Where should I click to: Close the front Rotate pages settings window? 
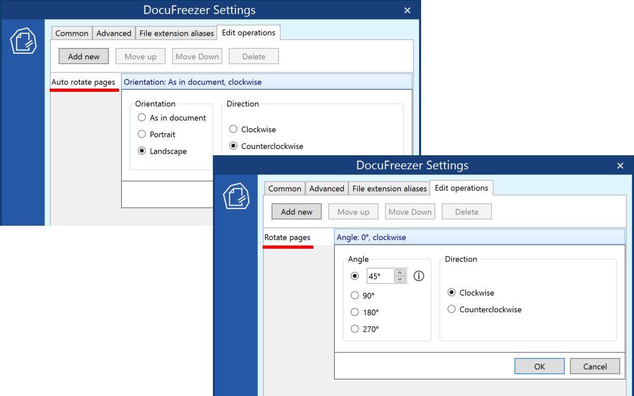[x=620, y=166]
